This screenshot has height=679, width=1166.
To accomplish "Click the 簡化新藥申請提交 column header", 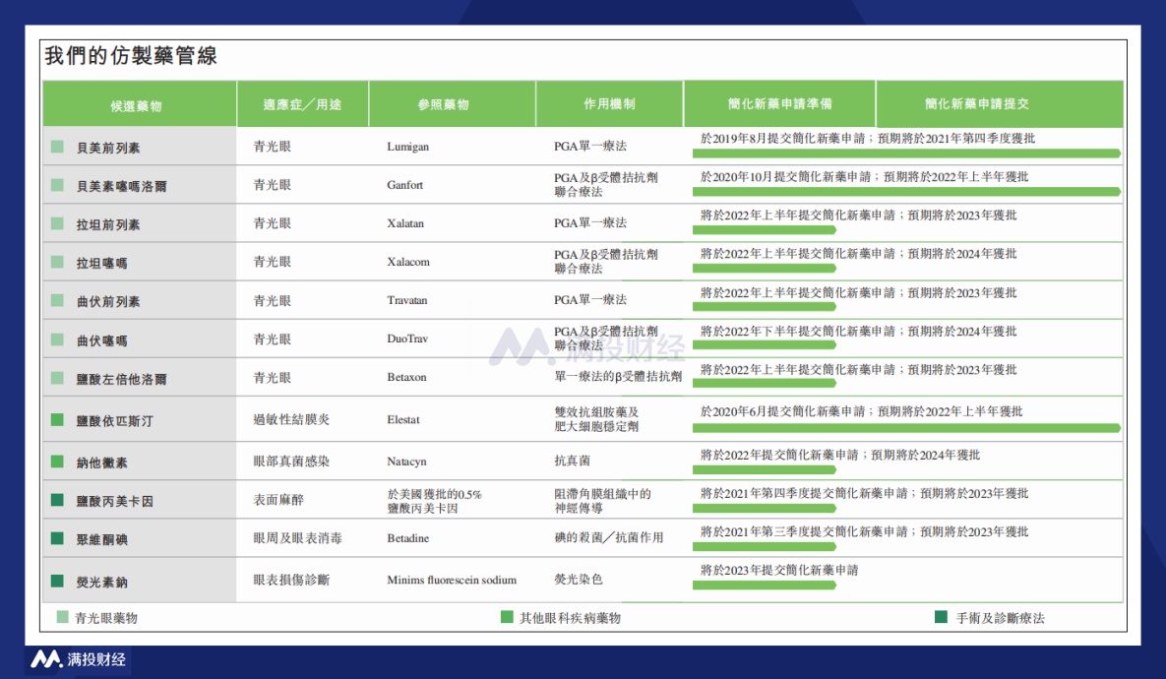I will point(998,104).
